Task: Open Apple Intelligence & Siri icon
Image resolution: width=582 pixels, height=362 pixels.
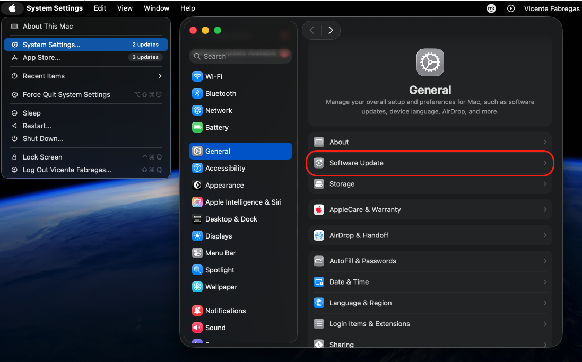Action: pyautogui.click(x=197, y=202)
